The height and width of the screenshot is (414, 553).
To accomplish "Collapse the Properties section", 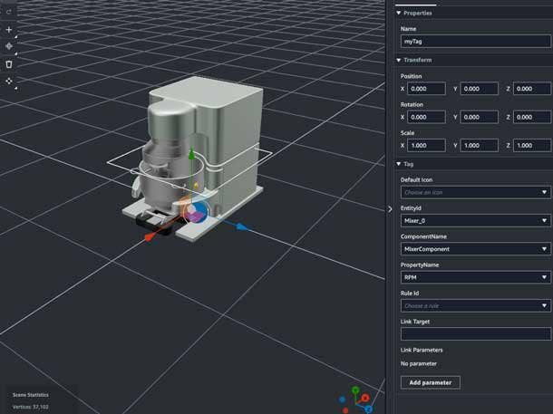I will pyautogui.click(x=398, y=14).
